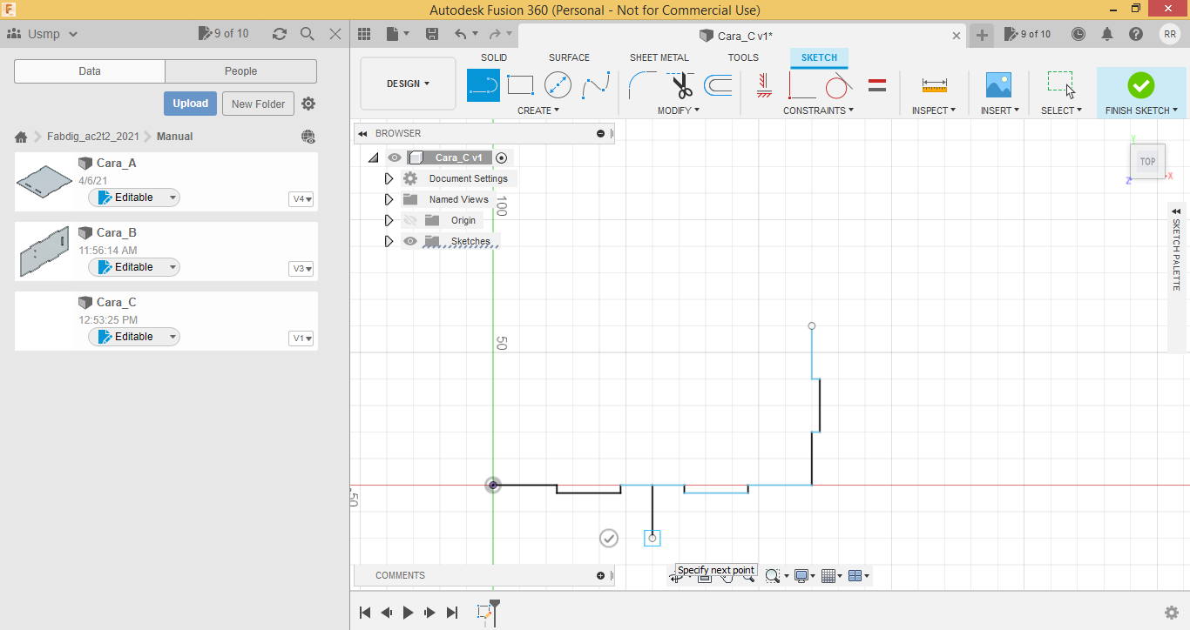Click the Upload button
Image resolution: width=1190 pixels, height=630 pixels.
pos(190,104)
